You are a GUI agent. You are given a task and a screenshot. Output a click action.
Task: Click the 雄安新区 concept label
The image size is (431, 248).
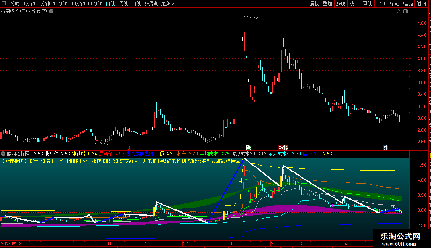[129, 161]
